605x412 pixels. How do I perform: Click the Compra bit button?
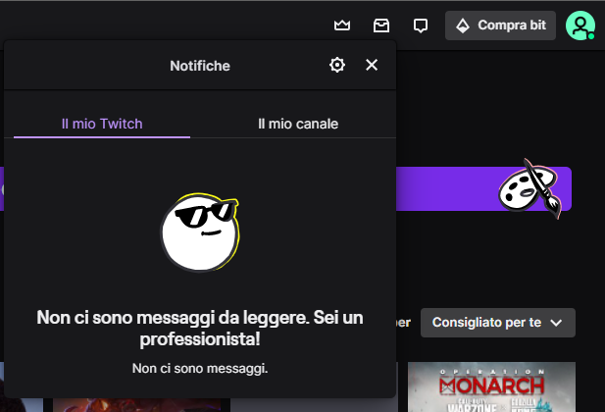click(500, 26)
